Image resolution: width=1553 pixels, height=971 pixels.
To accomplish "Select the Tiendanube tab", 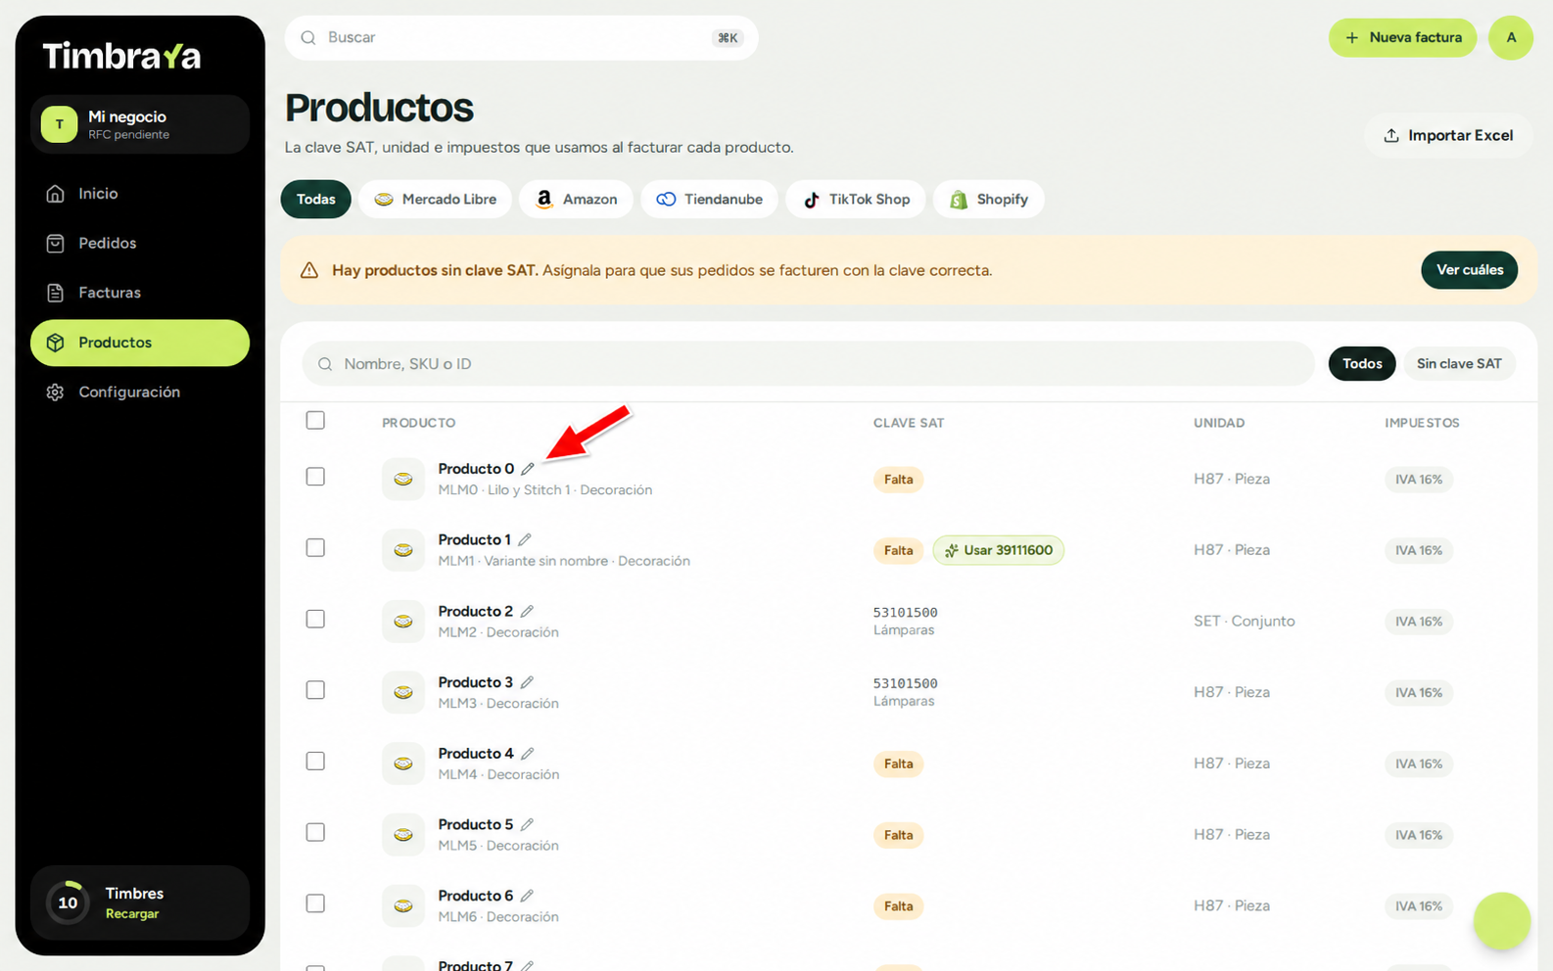I will (x=709, y=199).
